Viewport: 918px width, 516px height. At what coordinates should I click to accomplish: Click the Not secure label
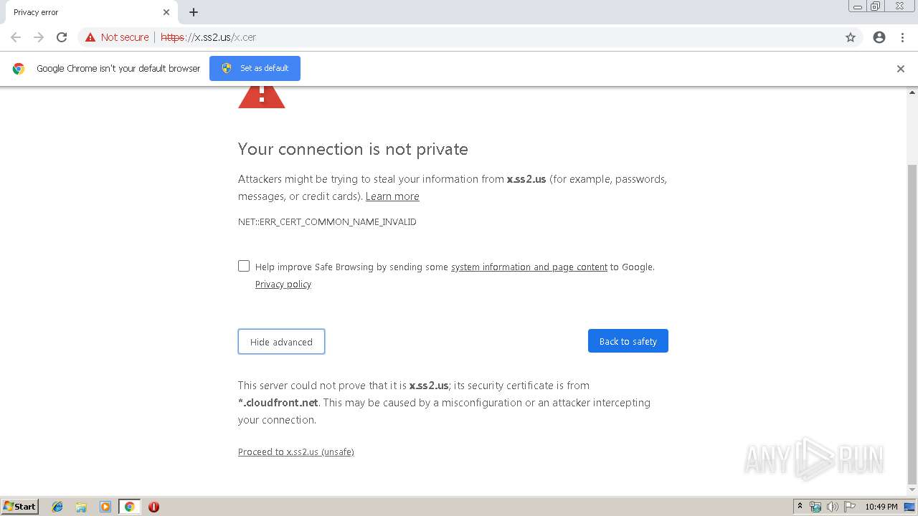pyautogui.click(x=125, y=37)
